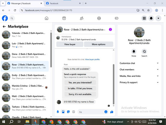Record a voice clip with microphone icon
Image resolution: width=166 pixels, height=125 pixels.
(x=58, y=112)
